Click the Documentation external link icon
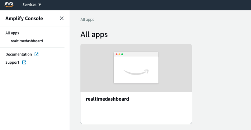251x130 pixels. [37, 54]
